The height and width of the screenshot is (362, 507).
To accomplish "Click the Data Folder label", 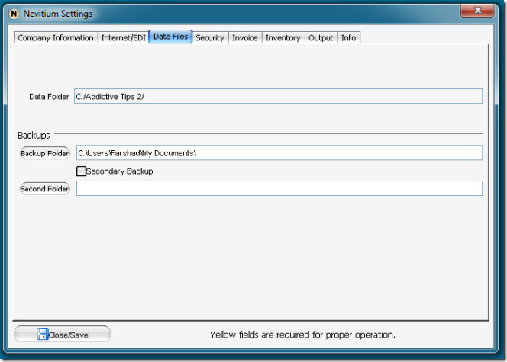I will [49, 97].
